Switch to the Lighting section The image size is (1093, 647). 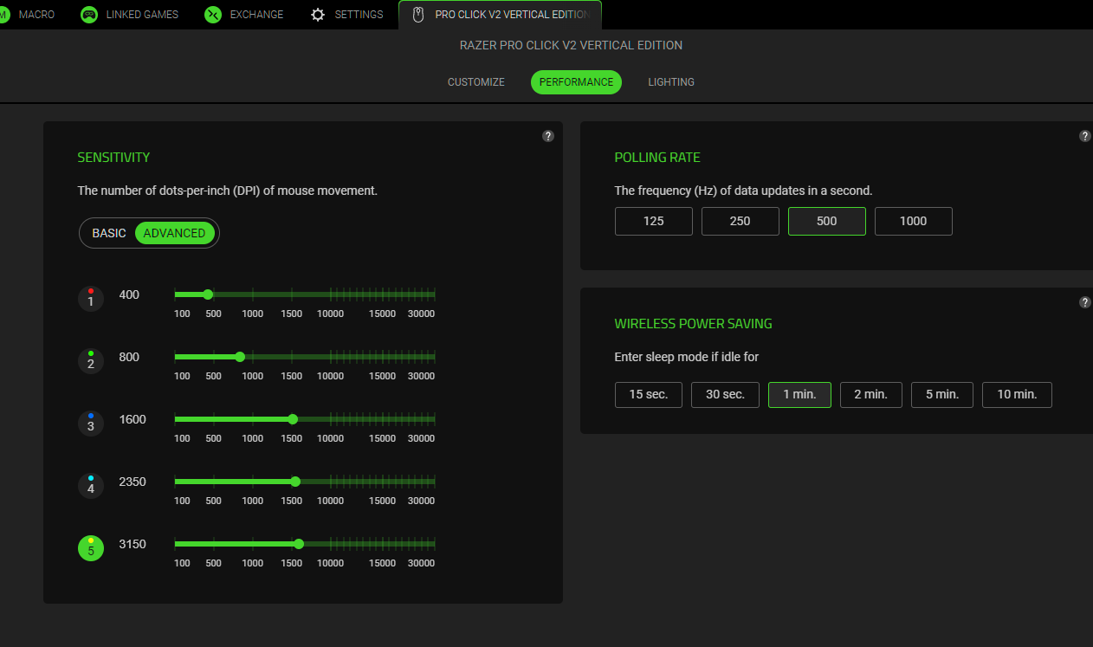(671, 82)
